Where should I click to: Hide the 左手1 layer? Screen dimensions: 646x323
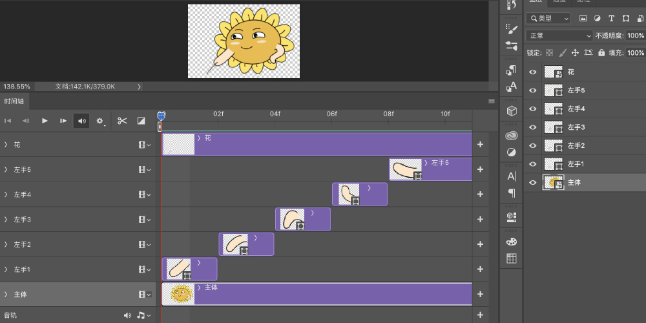(x=533, y=164)
